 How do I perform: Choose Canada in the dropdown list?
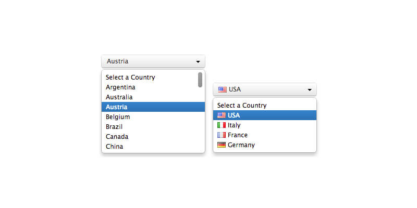point(117,137)
